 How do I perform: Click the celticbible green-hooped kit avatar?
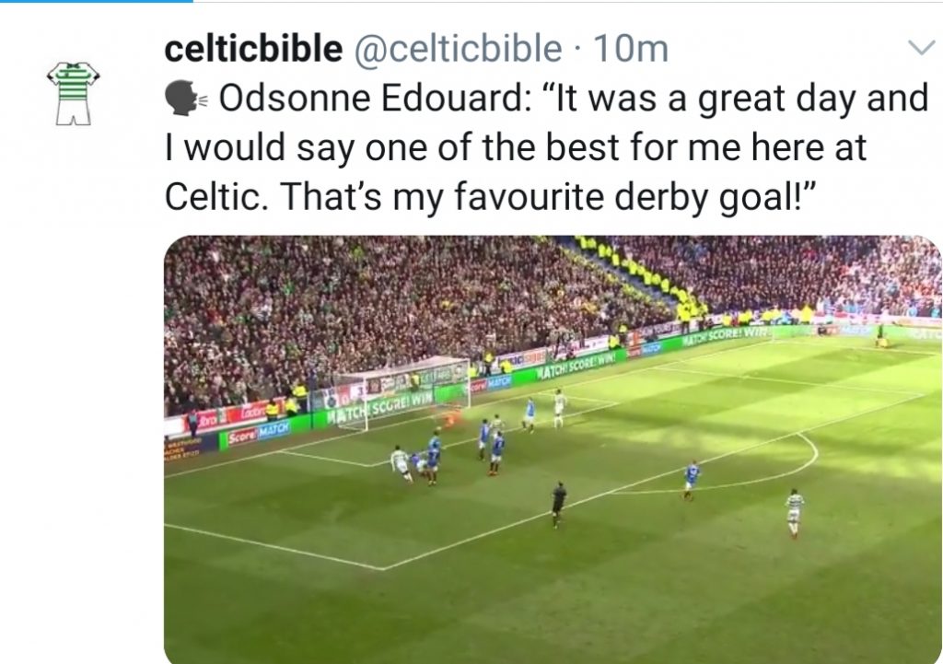[73, 92]
